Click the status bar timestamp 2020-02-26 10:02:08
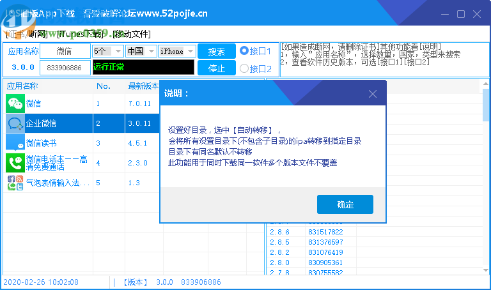This screenshot has height=290, width=491. pos(41,282)
